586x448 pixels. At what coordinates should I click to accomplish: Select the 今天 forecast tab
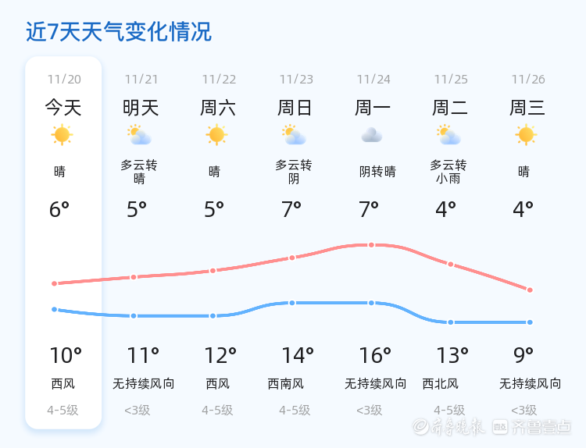tap(63, 107)
